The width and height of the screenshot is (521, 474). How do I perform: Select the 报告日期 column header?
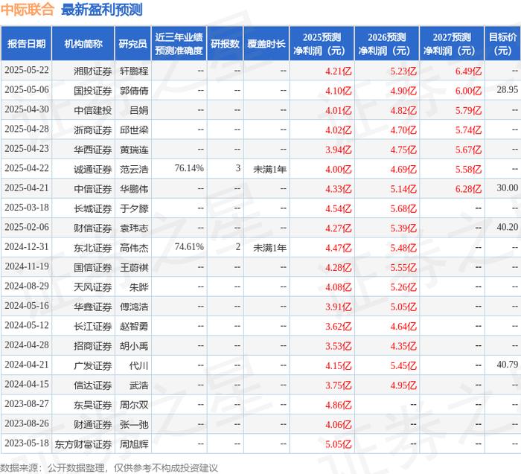(x=26, y=43)
